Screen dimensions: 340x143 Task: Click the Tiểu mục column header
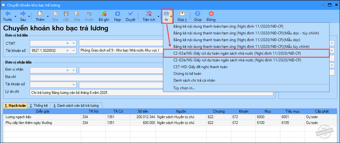(293, 111)
